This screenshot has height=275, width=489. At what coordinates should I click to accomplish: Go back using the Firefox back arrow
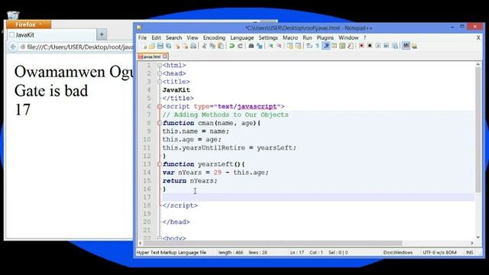tap(13, 47)
